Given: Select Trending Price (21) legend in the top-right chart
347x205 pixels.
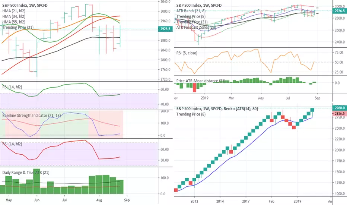Looking at the screenshot, I should pos(192,22).
